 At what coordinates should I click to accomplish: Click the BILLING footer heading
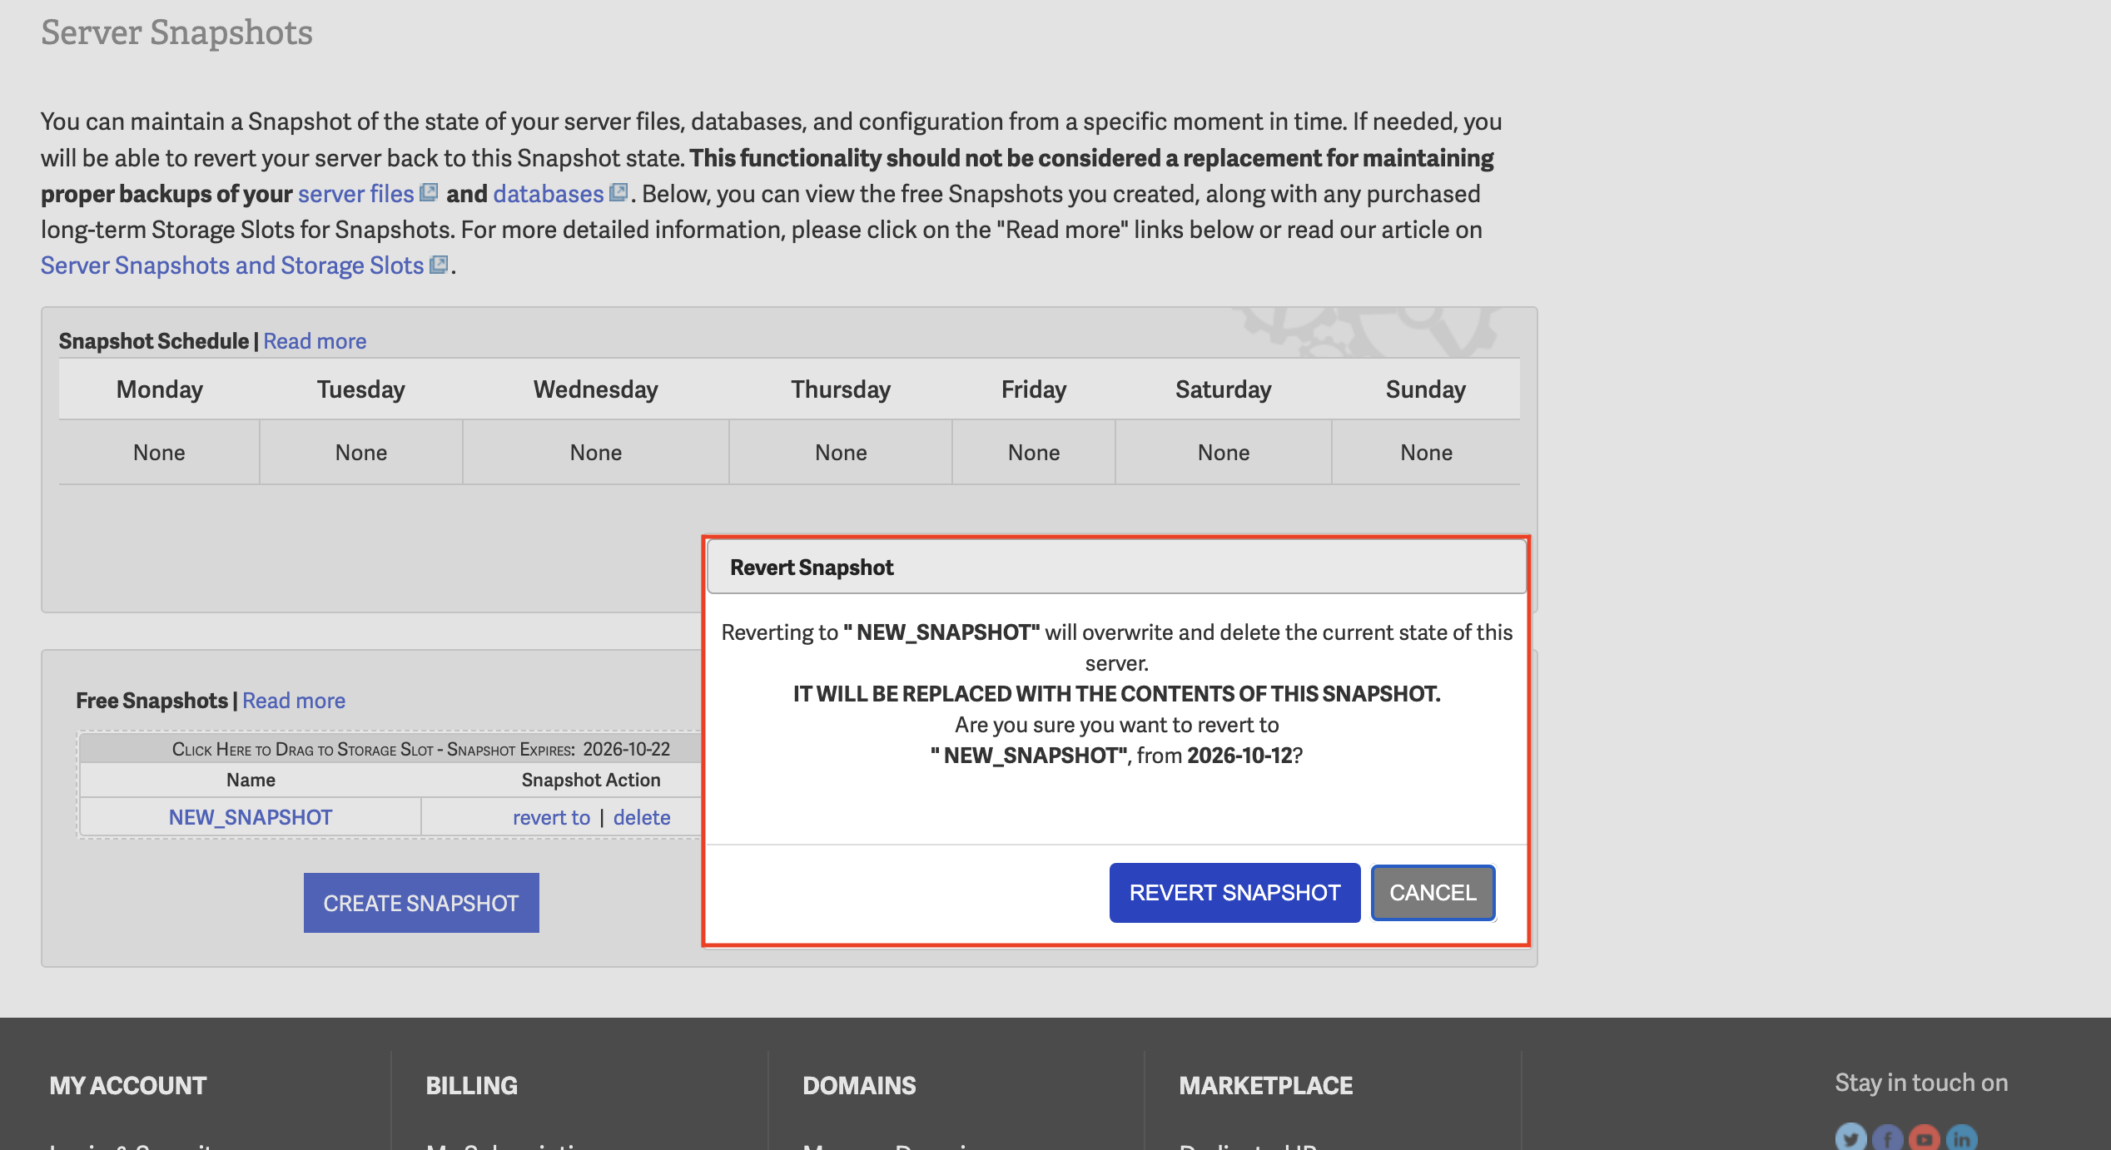471,1085
